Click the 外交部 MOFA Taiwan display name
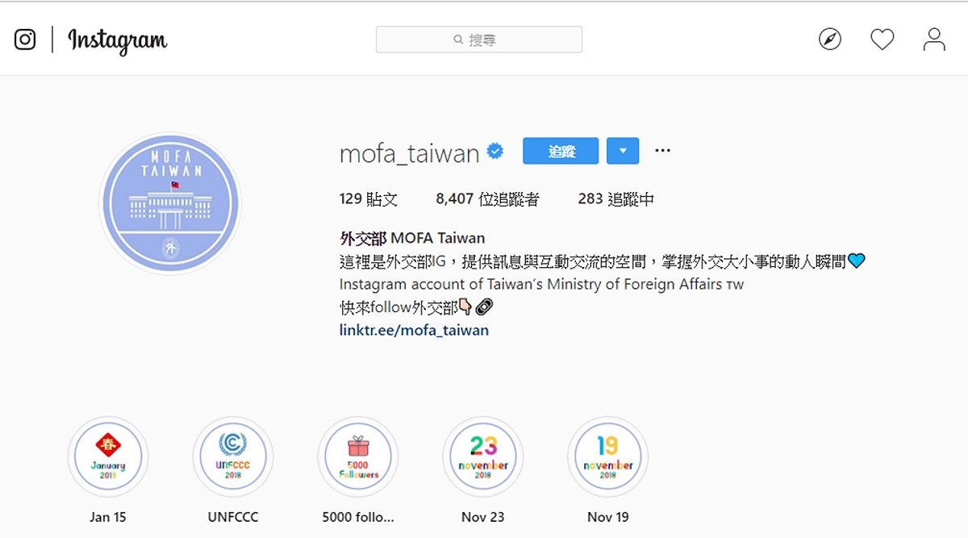The image size is (968, 538). 412,238
